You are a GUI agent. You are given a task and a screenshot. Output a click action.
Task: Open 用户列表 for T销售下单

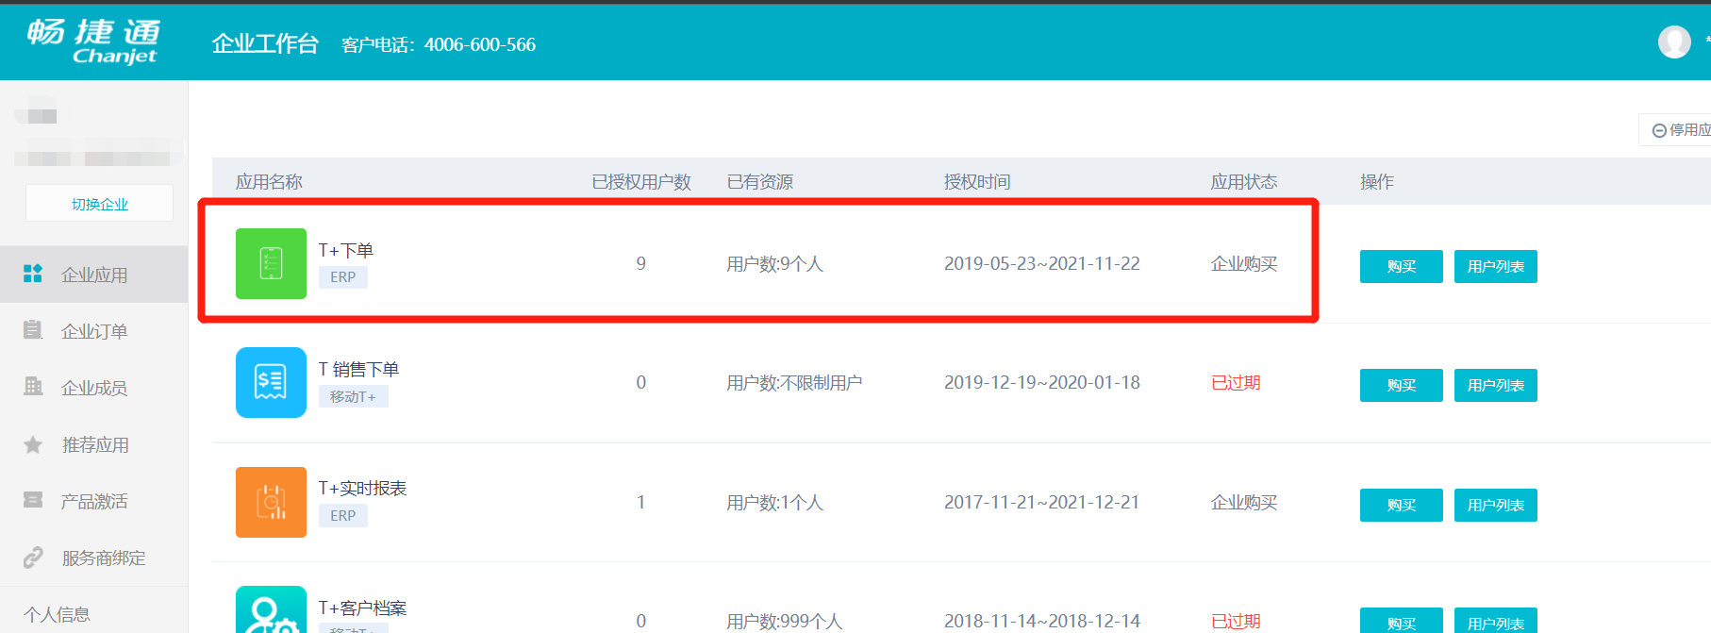pos(1496,385)
